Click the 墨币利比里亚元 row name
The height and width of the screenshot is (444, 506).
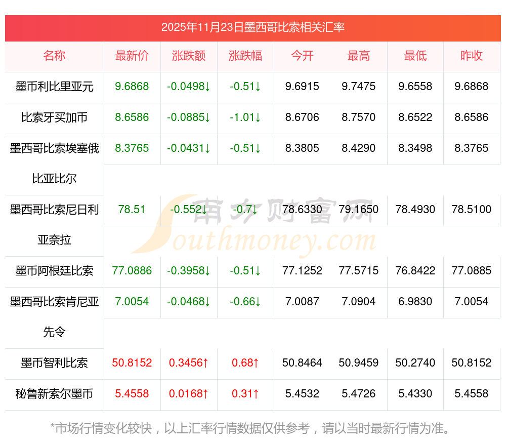(x=54, y=87)
